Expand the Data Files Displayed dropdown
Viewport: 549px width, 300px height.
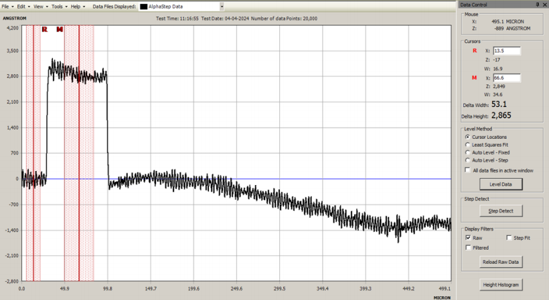(x=222, y=7)
